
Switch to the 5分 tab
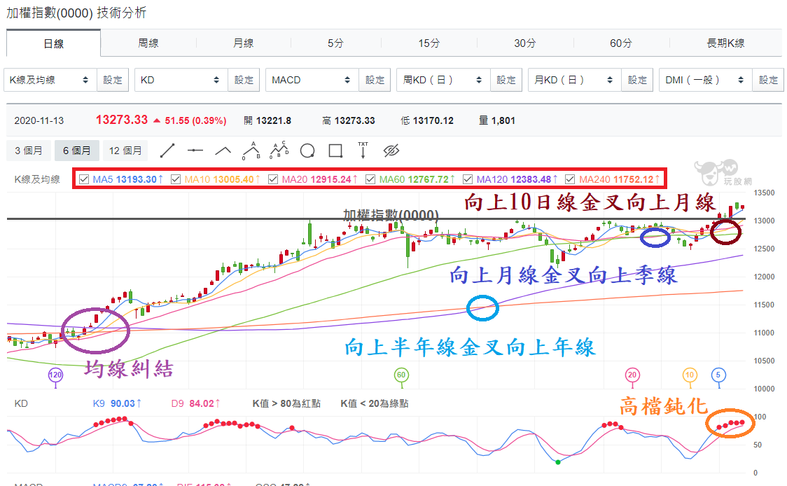(336, 43)
